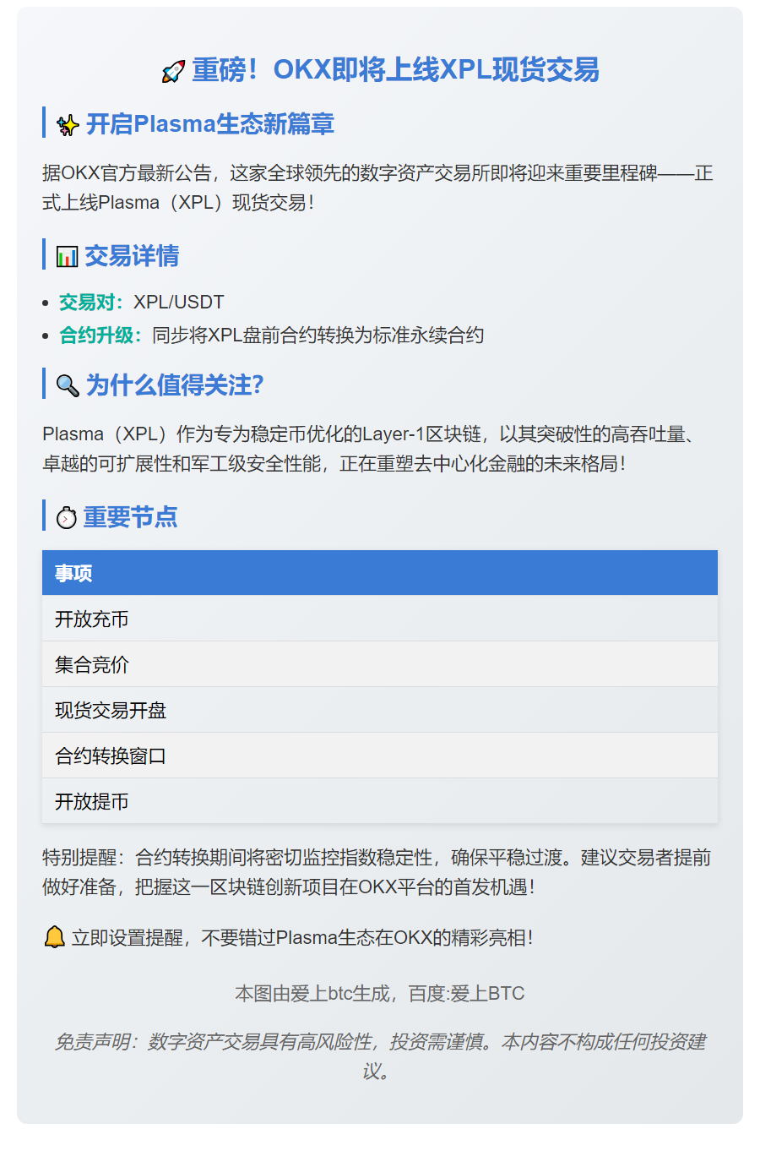The width and height of the screenshot is (760, 1151).
Task: Click the 为什么值得关注? heading text
Action: 175,385
